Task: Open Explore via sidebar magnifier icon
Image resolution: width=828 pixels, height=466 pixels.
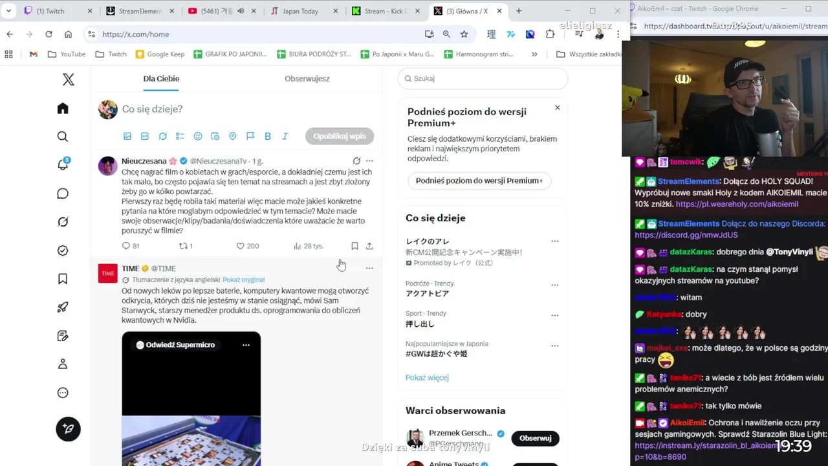Action: 63,137
